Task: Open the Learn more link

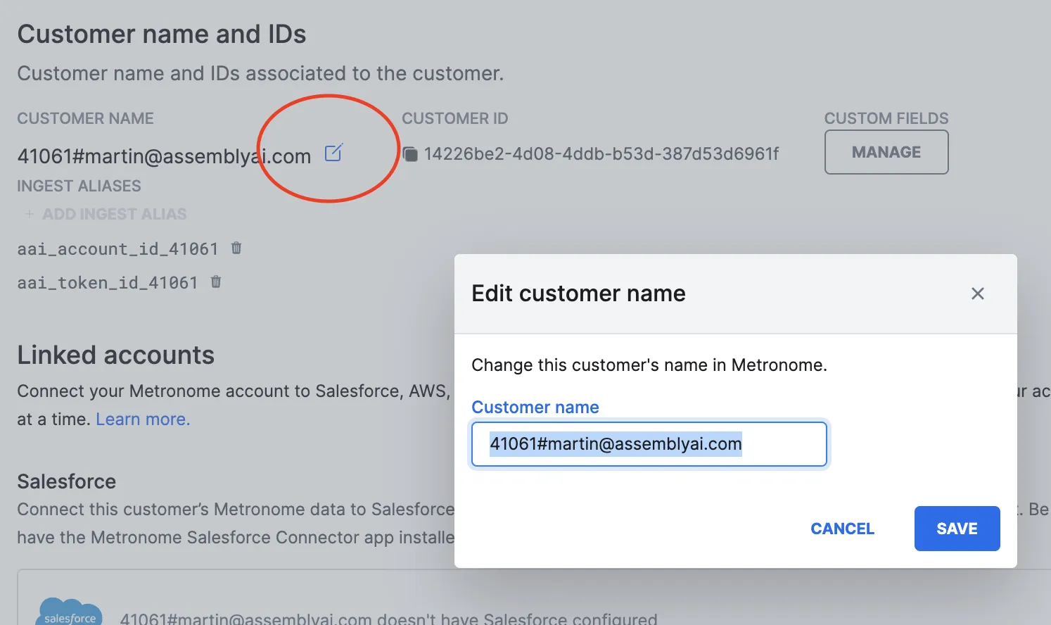Action: coord(143,419)
